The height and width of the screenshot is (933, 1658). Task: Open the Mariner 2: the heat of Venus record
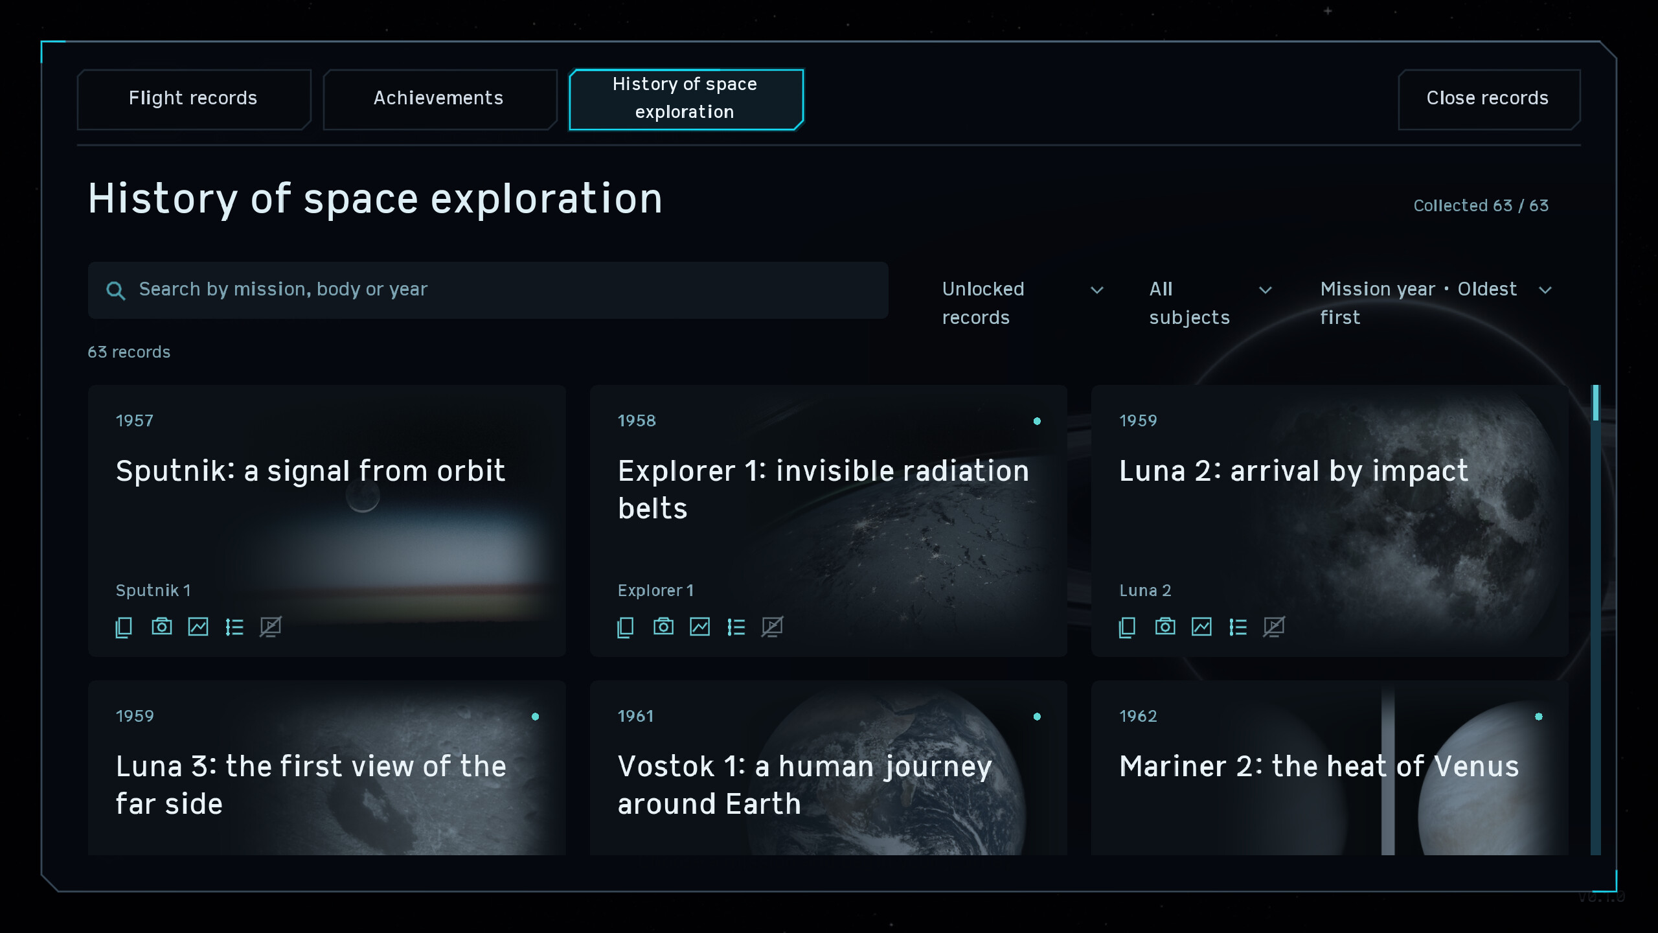1330,768
